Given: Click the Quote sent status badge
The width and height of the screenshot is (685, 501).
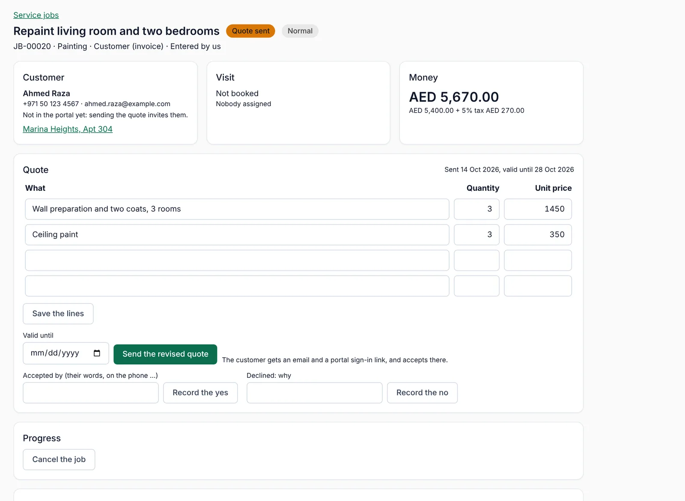Looking at the screenshot, I should coord(250,31).
